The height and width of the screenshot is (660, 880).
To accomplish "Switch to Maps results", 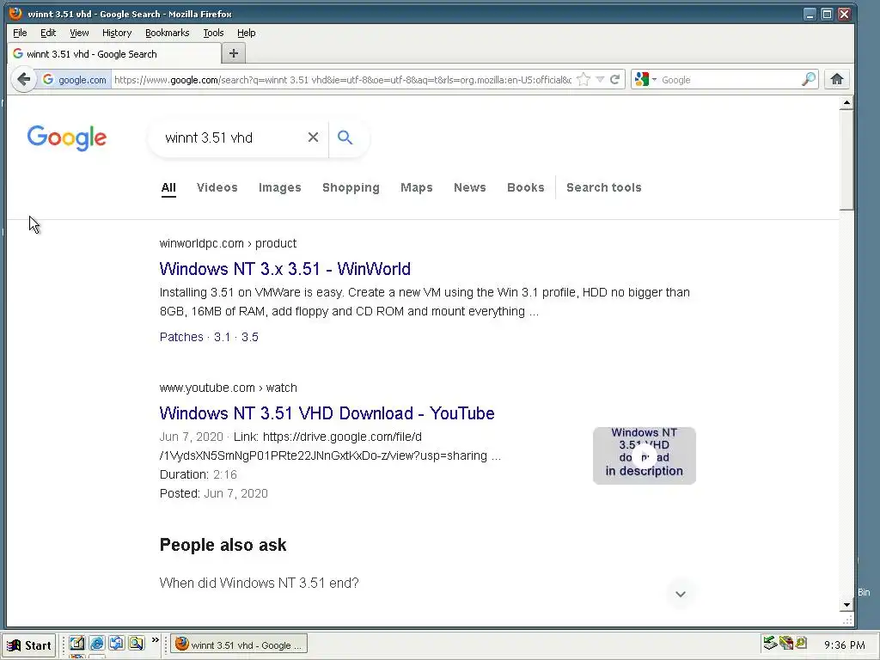I will 417,187.
